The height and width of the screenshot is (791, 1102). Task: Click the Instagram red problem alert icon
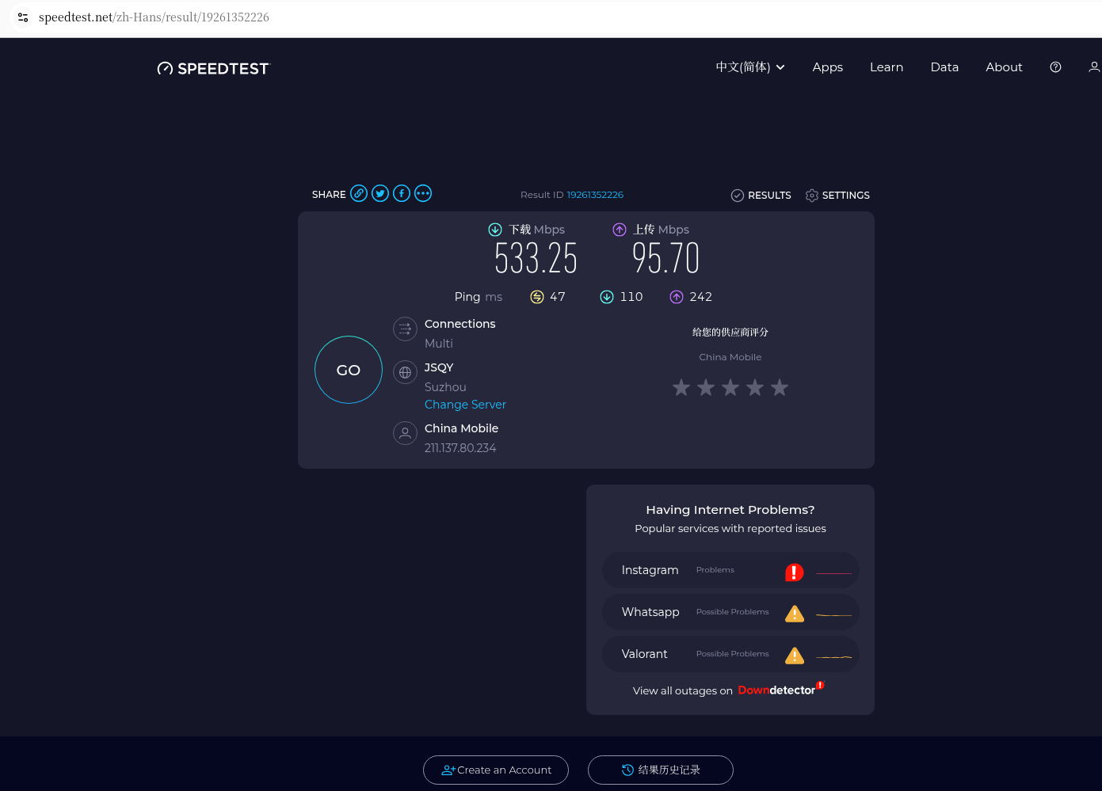coord(795,572)
